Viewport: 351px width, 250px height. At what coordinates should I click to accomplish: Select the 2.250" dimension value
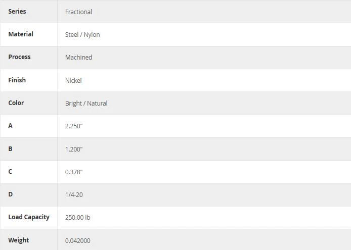pyautogui.click(x=74, y=126)
